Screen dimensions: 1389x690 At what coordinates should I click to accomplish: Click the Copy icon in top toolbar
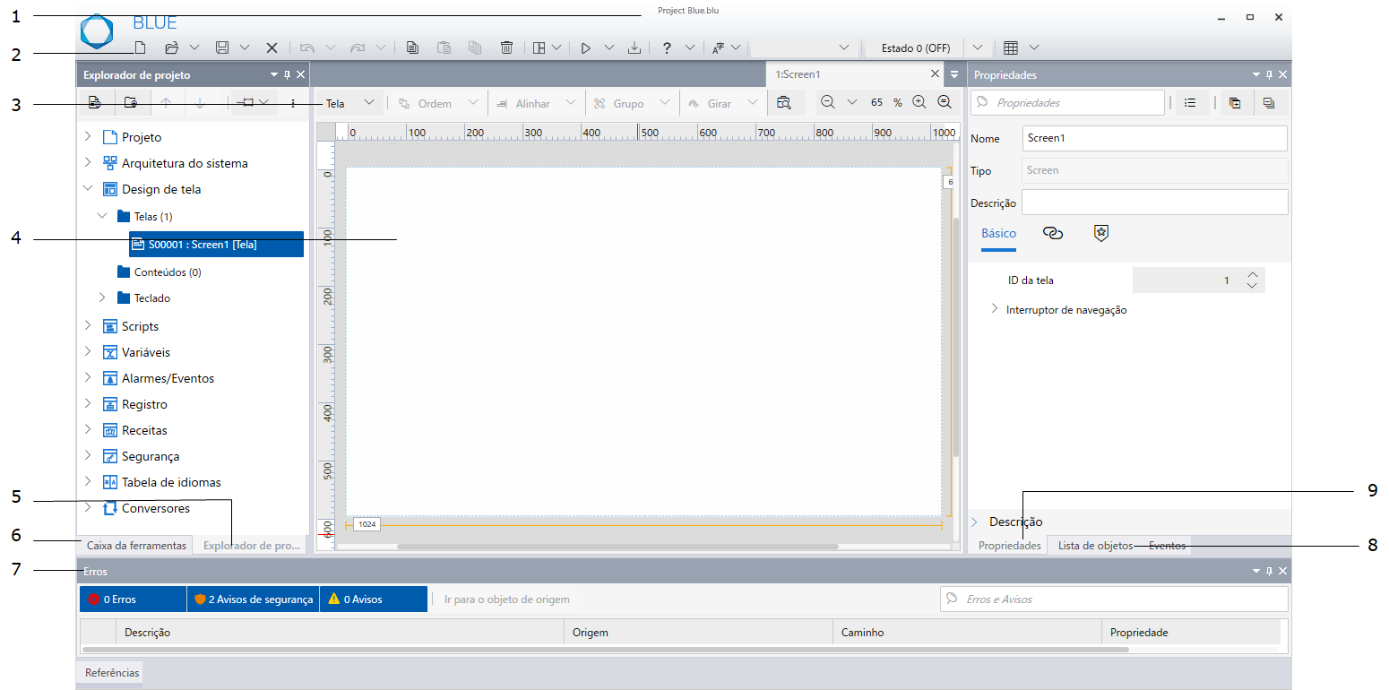pos(411,47)
